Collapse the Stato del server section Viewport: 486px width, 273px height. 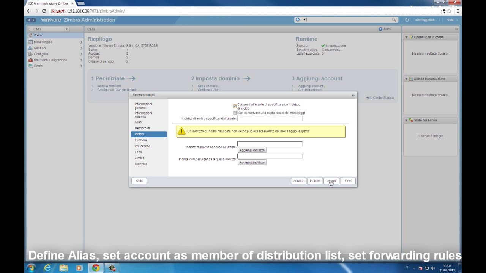tap(406, 121)
